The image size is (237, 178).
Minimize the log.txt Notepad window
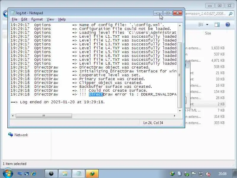pyautogui.click(x=158, y=13)
